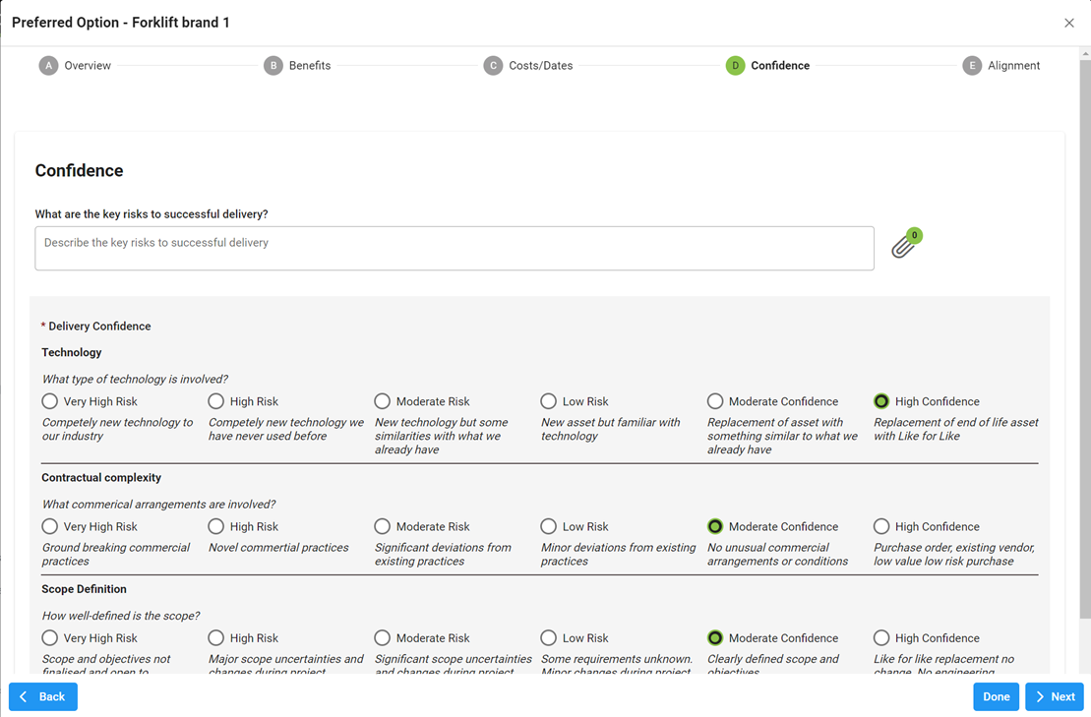Select Moderate Confidence for Scope Definition

(x=714, y=637)
